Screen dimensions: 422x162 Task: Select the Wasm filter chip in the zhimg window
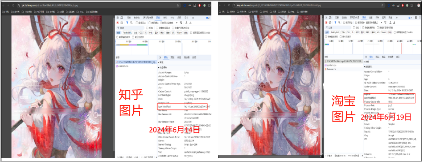coord(179,33)
